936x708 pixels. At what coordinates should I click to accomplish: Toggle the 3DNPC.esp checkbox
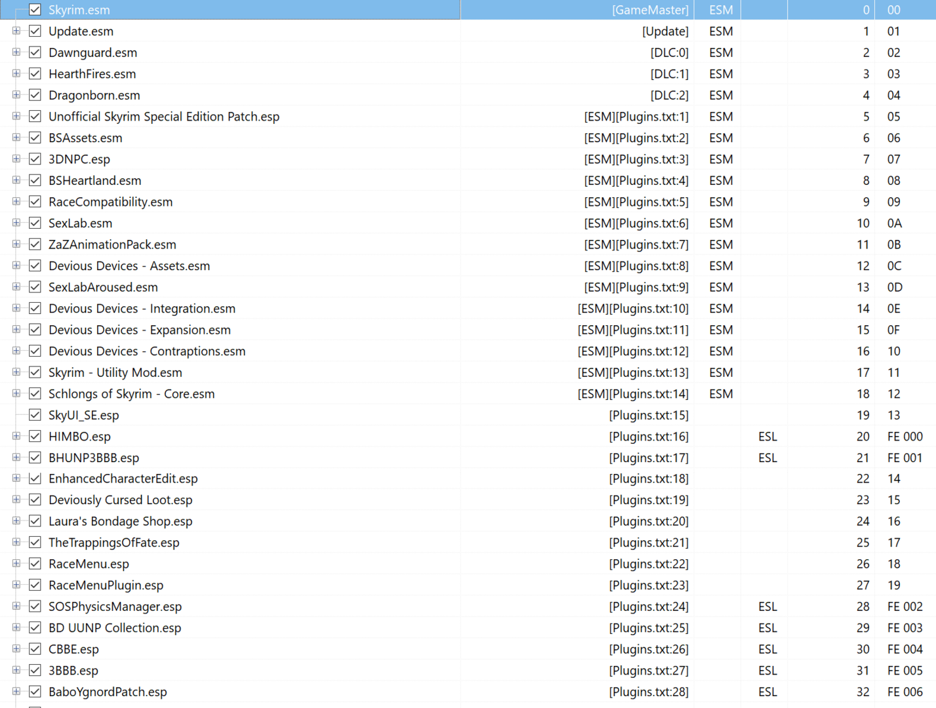[35, 159]
